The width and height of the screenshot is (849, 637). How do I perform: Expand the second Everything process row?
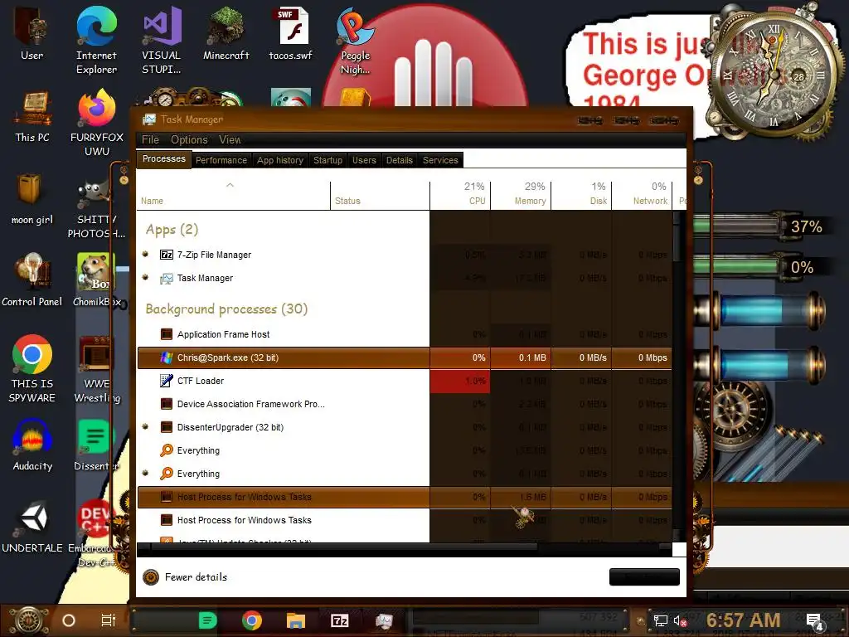click(x=145, y=473)
